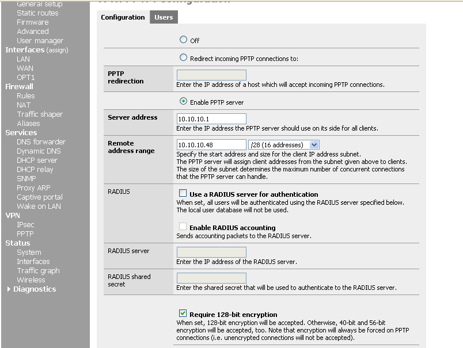Open the User manager page

tap(40, 41)
